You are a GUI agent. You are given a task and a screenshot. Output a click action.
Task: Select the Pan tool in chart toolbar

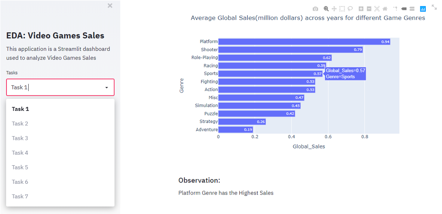pos(334,9)
